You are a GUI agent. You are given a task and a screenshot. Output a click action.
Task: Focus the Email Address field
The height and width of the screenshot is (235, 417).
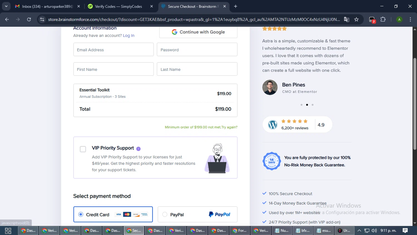(113, 50)
